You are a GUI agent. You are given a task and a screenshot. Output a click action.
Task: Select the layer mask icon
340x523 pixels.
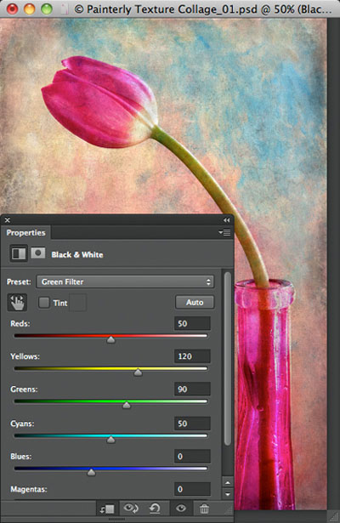tap(38, 253)
